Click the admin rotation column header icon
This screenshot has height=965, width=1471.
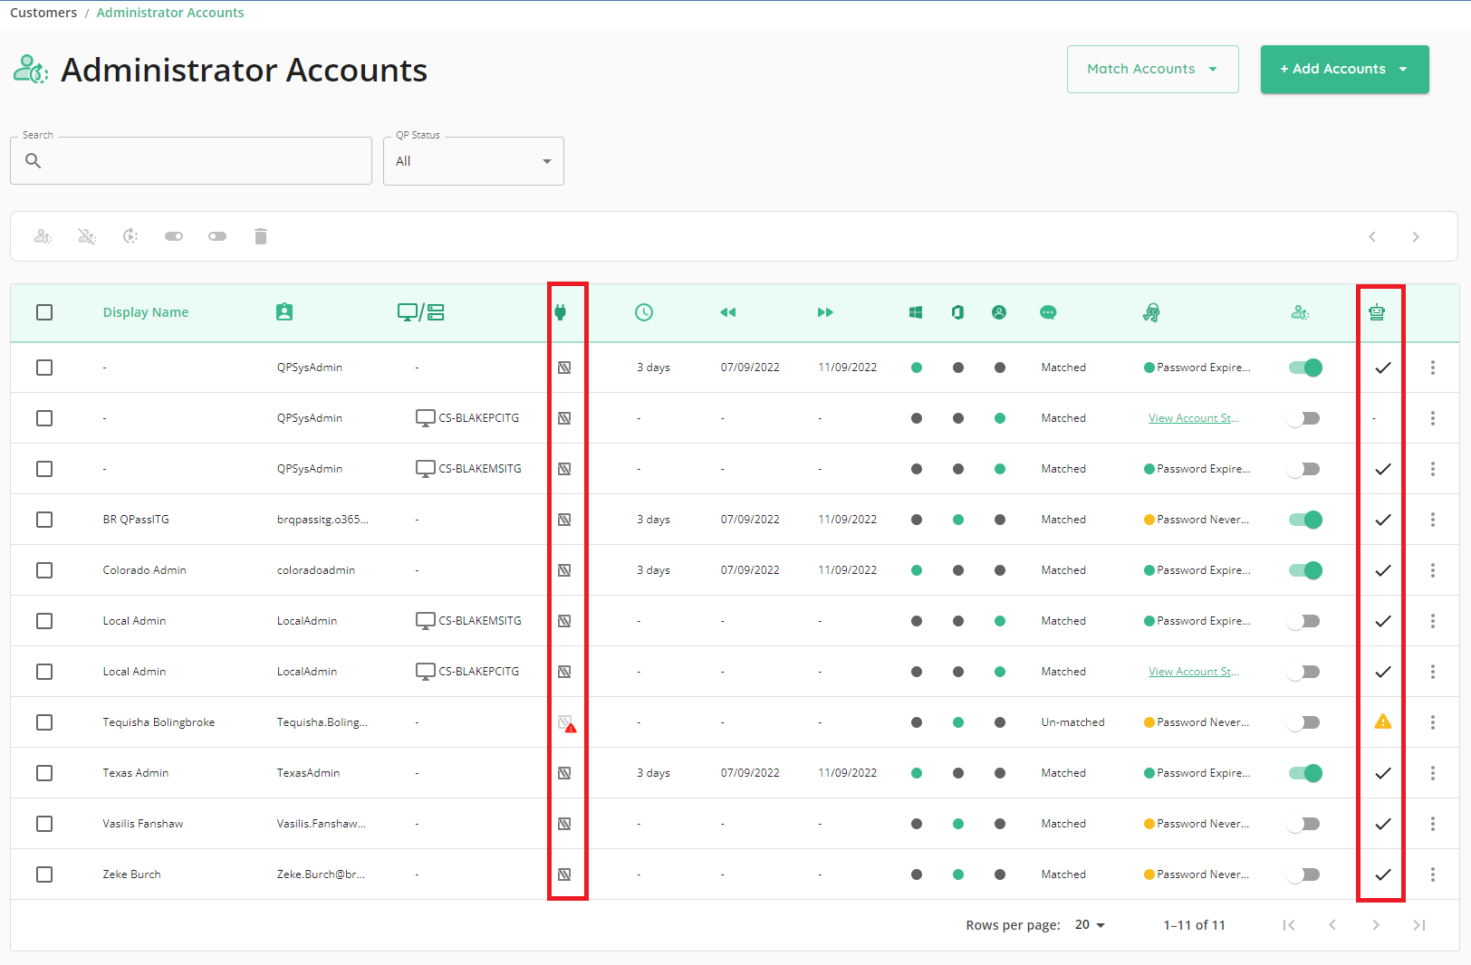1300,312
